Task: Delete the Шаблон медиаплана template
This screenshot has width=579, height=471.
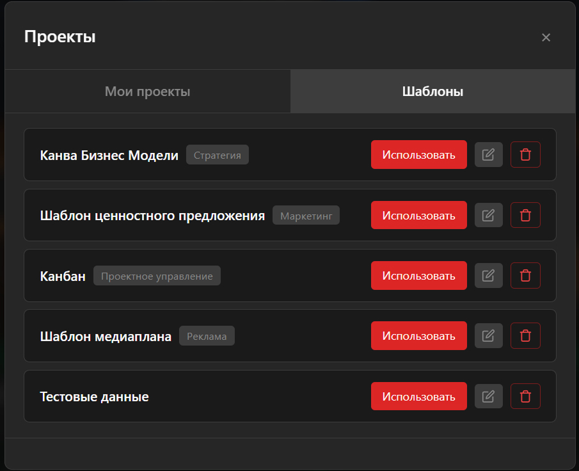Action: [x=525, y=336]
